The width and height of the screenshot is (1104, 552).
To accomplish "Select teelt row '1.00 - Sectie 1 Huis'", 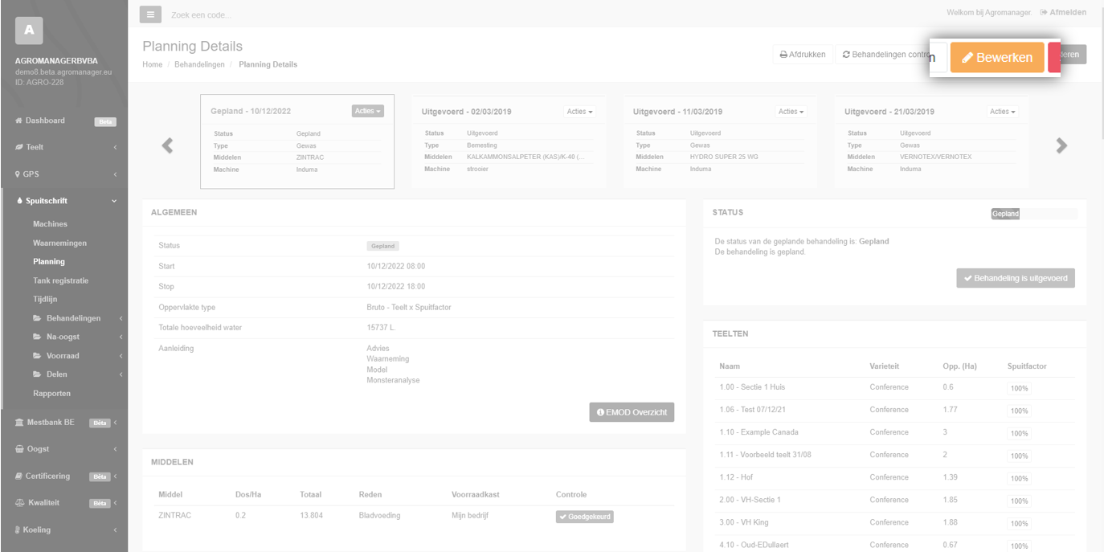I will (x=894, y=387).
